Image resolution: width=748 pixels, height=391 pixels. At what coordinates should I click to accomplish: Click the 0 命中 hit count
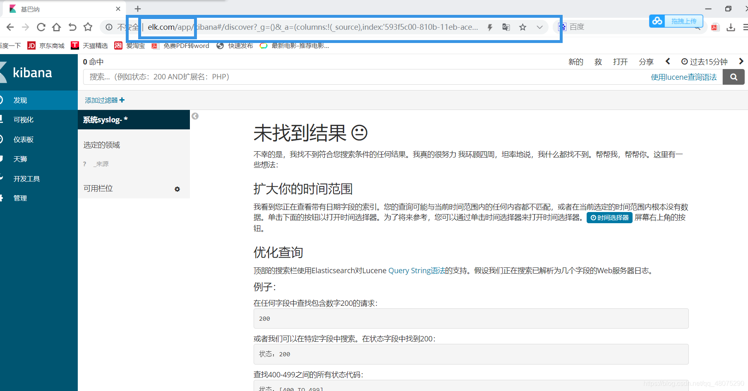point(93,62)
